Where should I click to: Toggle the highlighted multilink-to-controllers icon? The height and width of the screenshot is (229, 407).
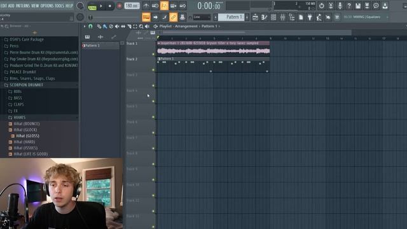tap(173, 17)
